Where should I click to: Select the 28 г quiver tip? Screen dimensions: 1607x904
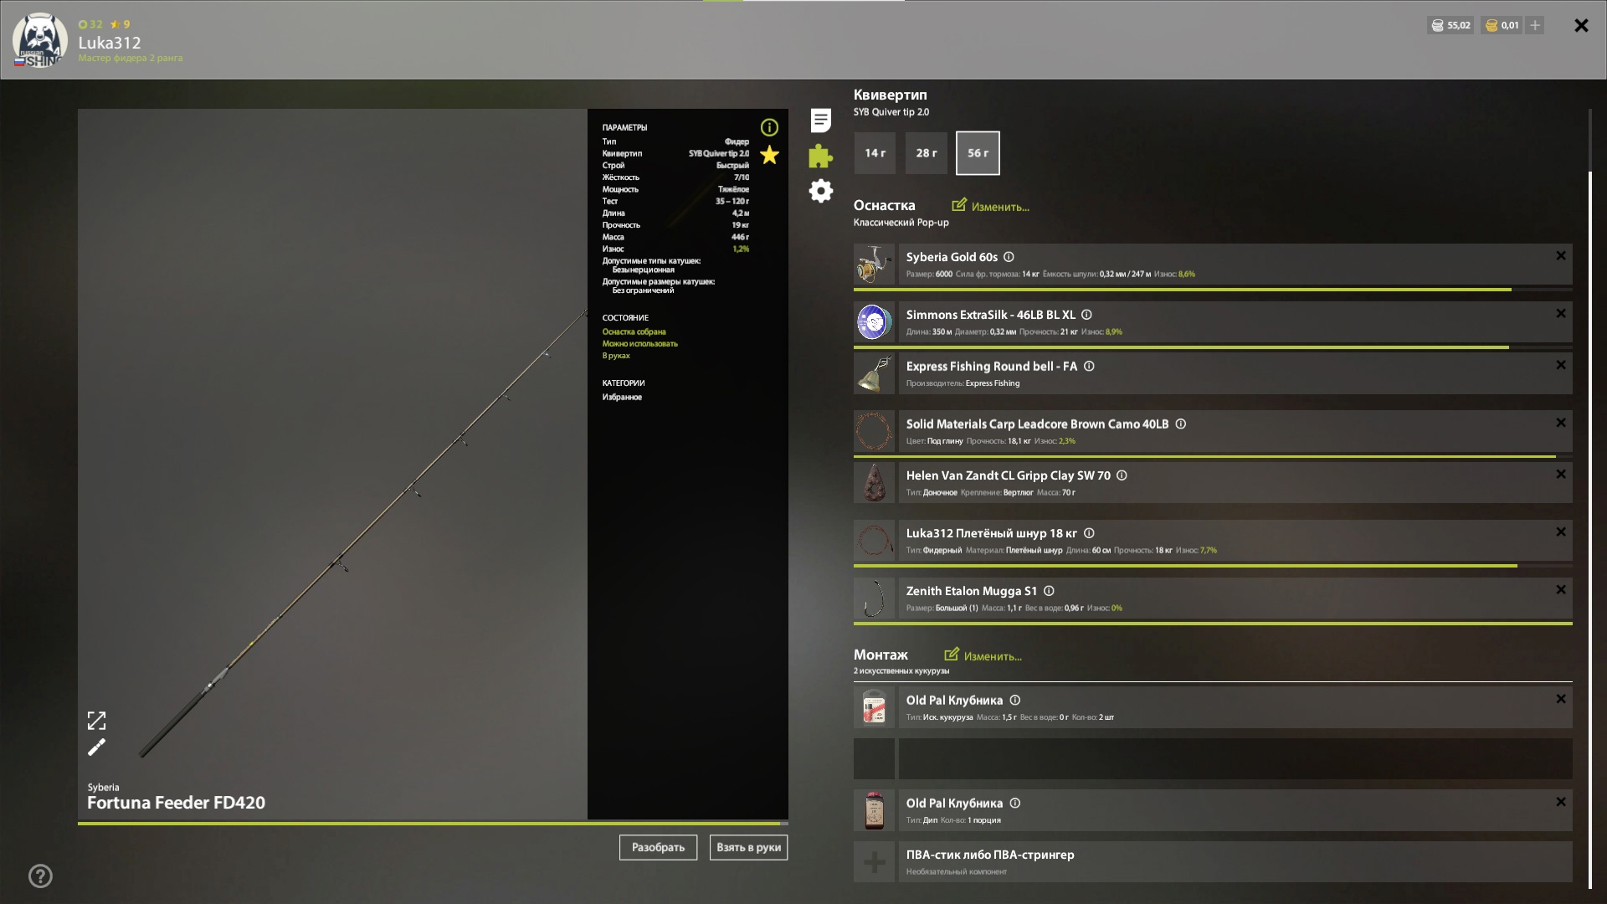click(x=927, y=153)
